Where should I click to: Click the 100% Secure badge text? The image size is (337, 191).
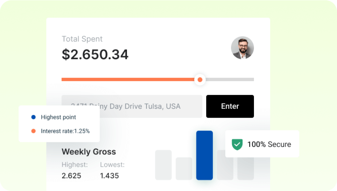269,144
